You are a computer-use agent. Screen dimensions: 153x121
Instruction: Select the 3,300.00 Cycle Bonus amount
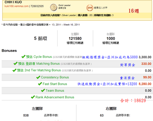coord(145,57)
